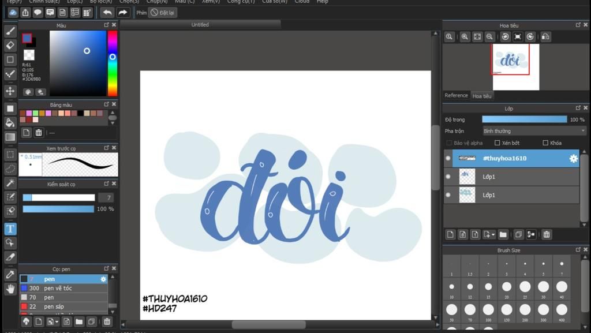Open gear settings for the selected pen brush

tap(103, 279)
